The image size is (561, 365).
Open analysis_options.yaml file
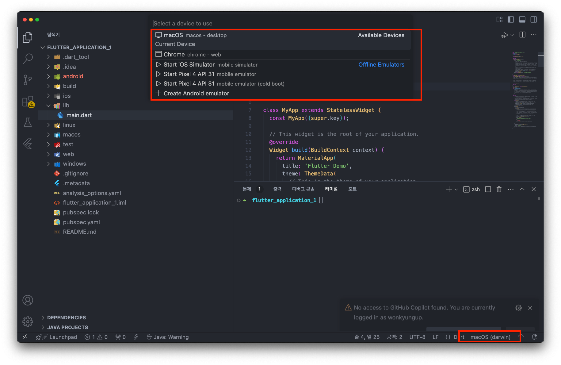[92, 193]
